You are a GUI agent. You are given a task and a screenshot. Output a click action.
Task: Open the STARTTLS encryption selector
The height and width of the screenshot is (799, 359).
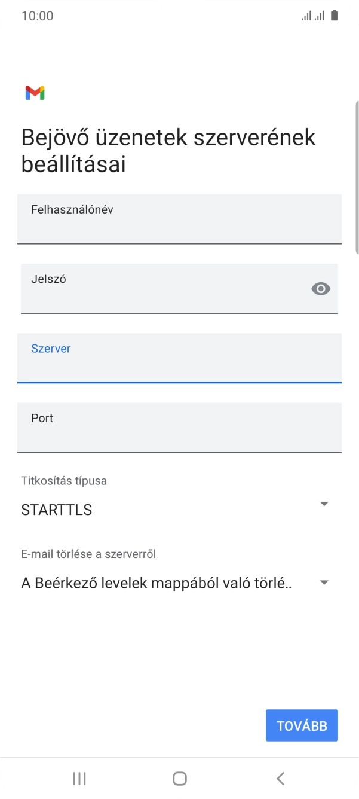click(x=324, y=504)
